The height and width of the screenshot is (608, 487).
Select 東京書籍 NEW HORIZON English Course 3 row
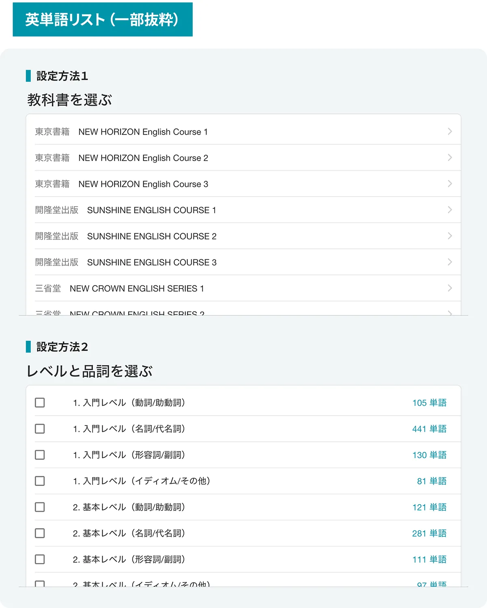pyautogui.click(x=243, y=184)
